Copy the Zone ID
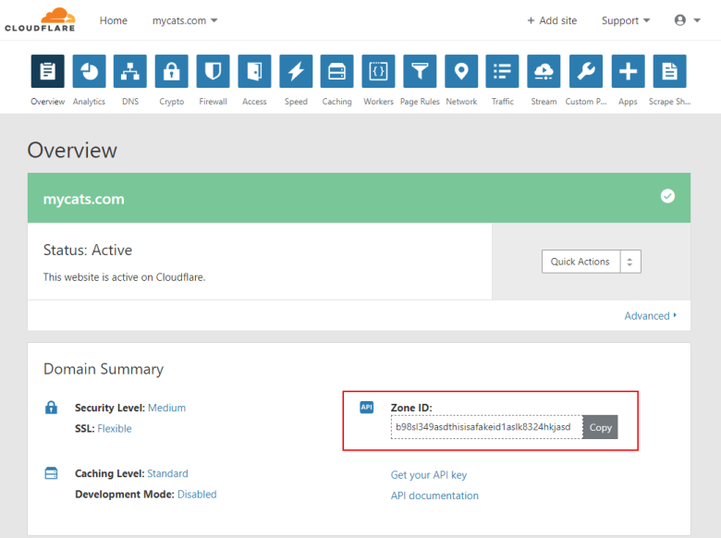This screenshot has height=538, width=721. pos(600,427)
